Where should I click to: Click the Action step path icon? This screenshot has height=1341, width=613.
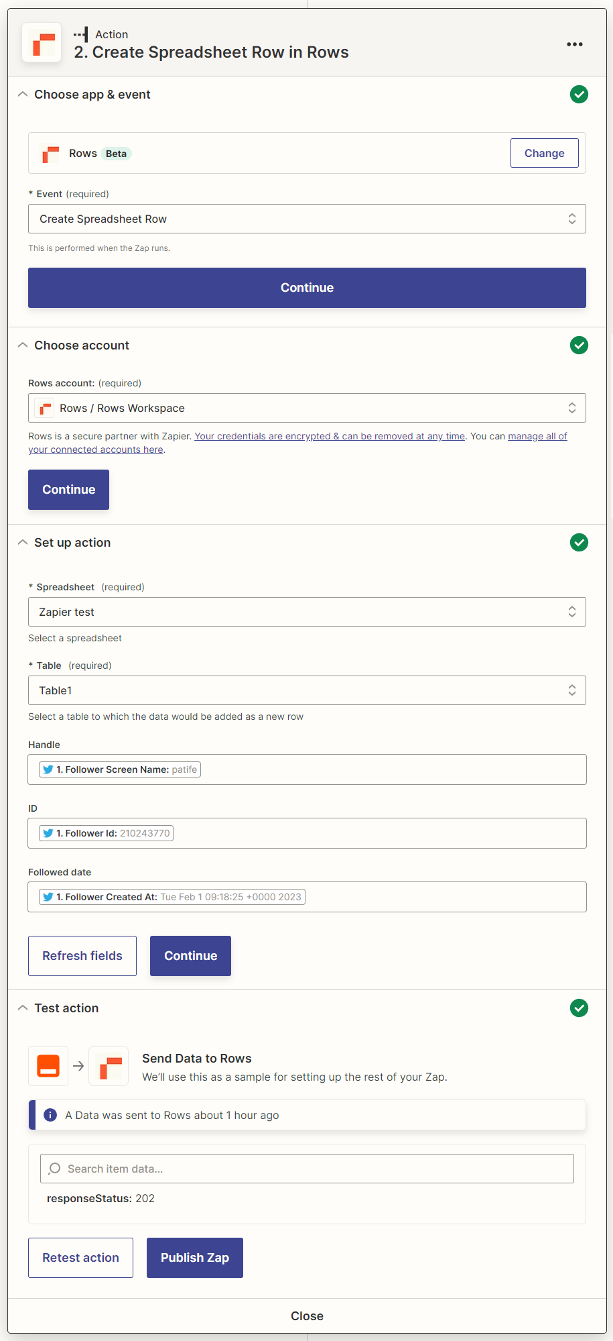[x=81, y=34]
